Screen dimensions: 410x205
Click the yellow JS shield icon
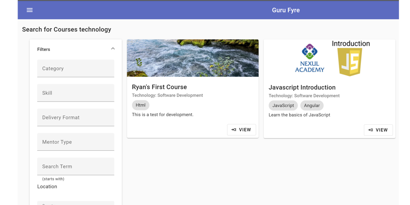[350, 62]
